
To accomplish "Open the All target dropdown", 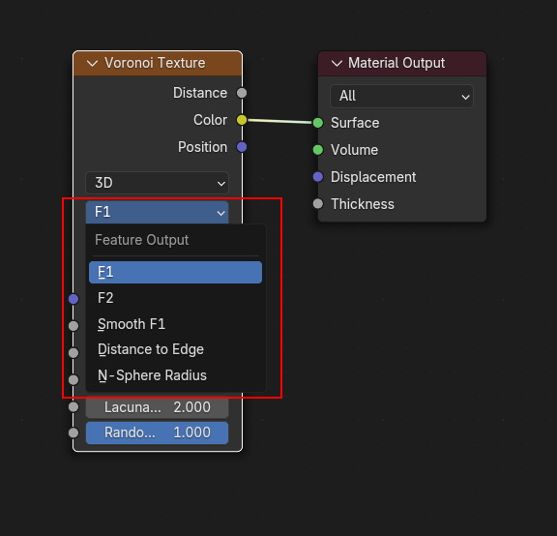I will (x=401, y=96).
